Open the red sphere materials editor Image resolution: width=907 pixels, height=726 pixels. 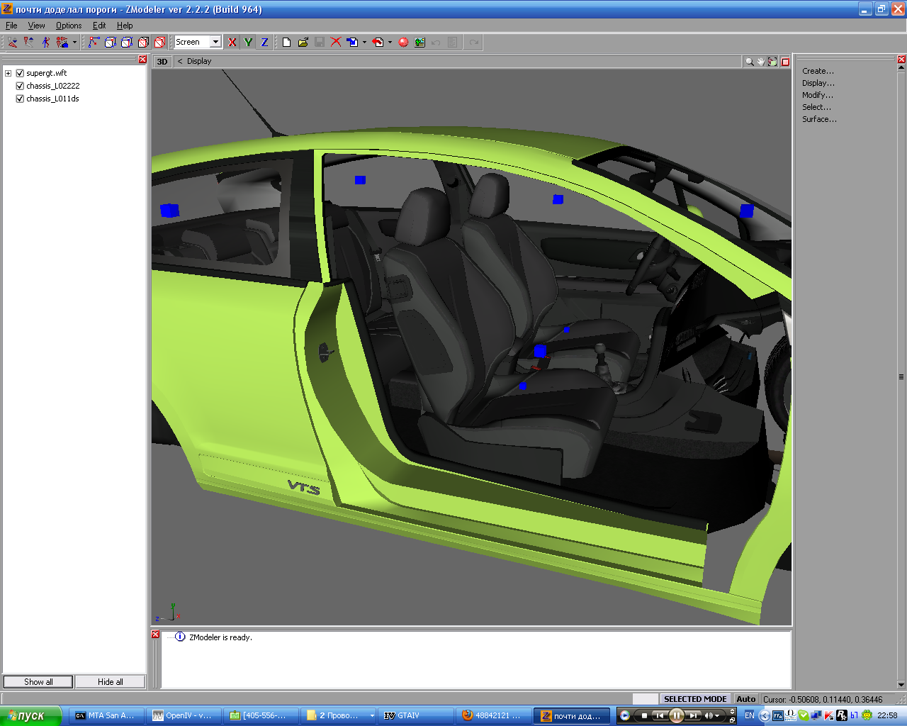(x=403, y=43)
